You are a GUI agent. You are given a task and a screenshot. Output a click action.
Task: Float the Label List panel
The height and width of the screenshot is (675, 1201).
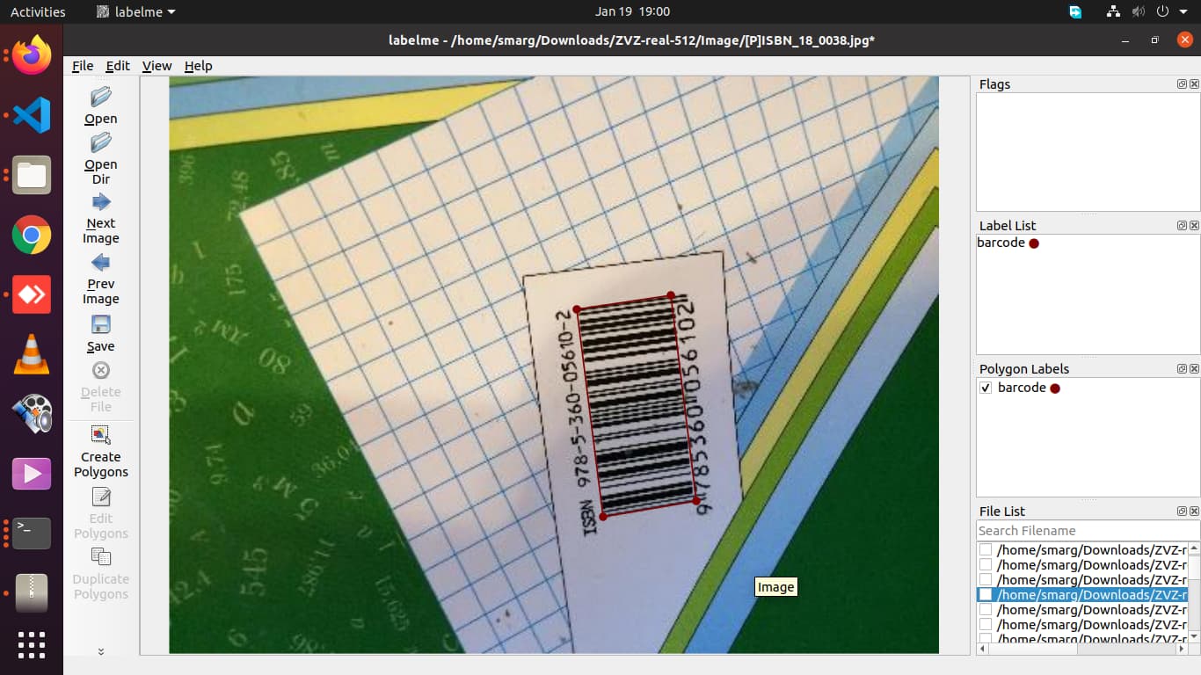coord(1182,226)
